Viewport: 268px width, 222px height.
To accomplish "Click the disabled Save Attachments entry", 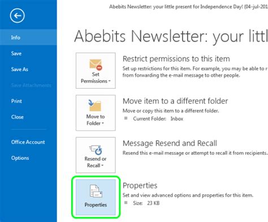I will pyautogui.click(x=31, y=85).
